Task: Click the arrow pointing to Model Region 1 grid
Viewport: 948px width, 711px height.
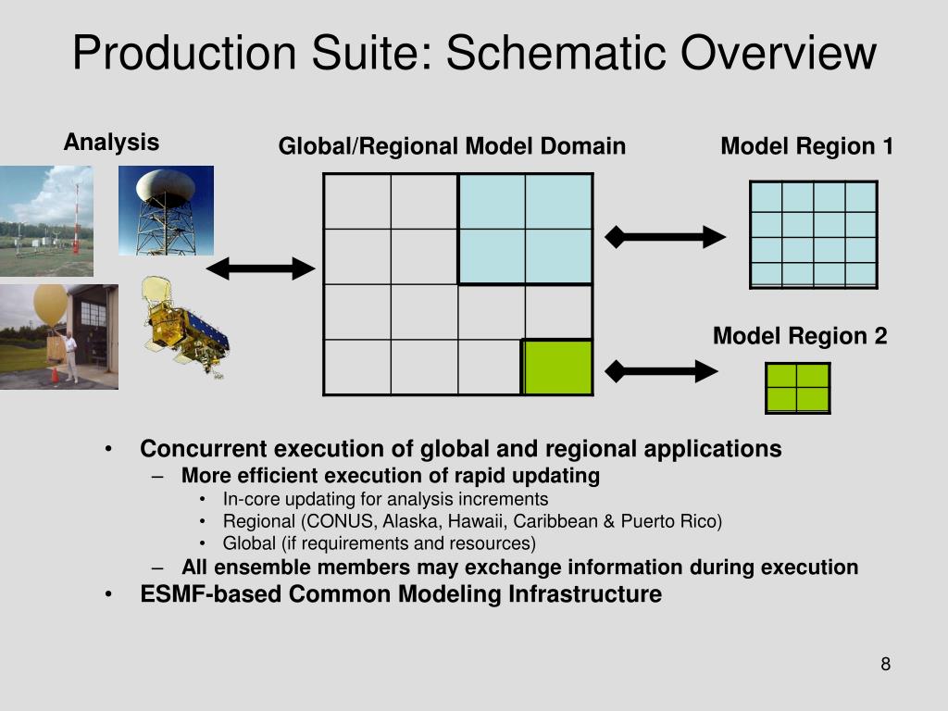Action: point(665,237)
